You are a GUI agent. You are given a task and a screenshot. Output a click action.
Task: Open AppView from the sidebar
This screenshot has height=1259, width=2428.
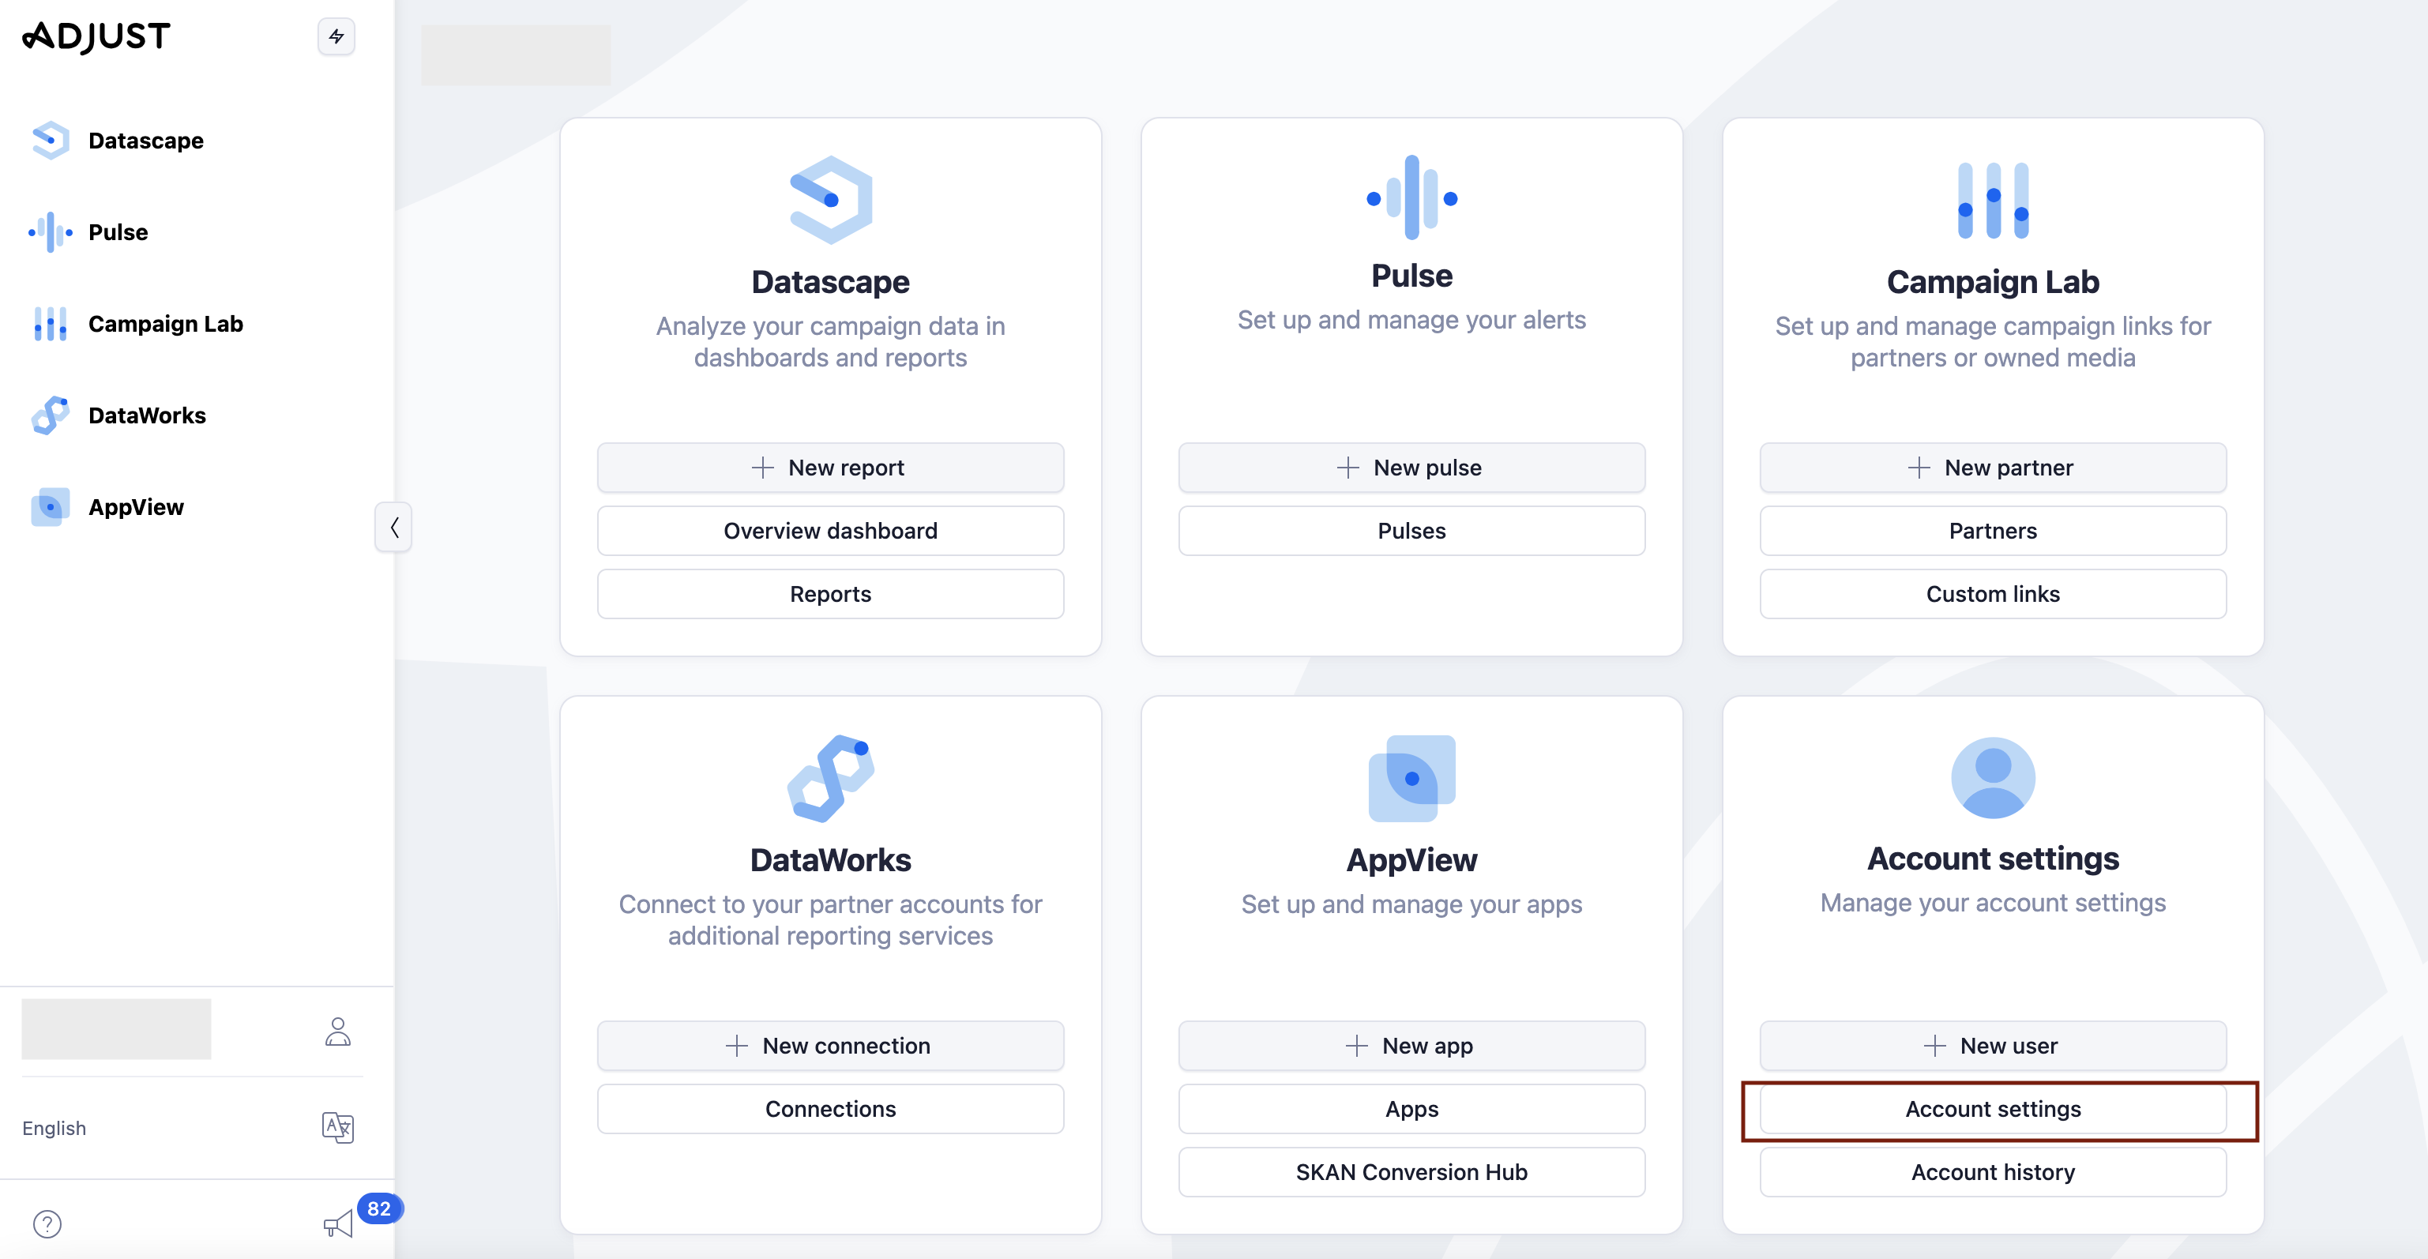tap(136, 506)
